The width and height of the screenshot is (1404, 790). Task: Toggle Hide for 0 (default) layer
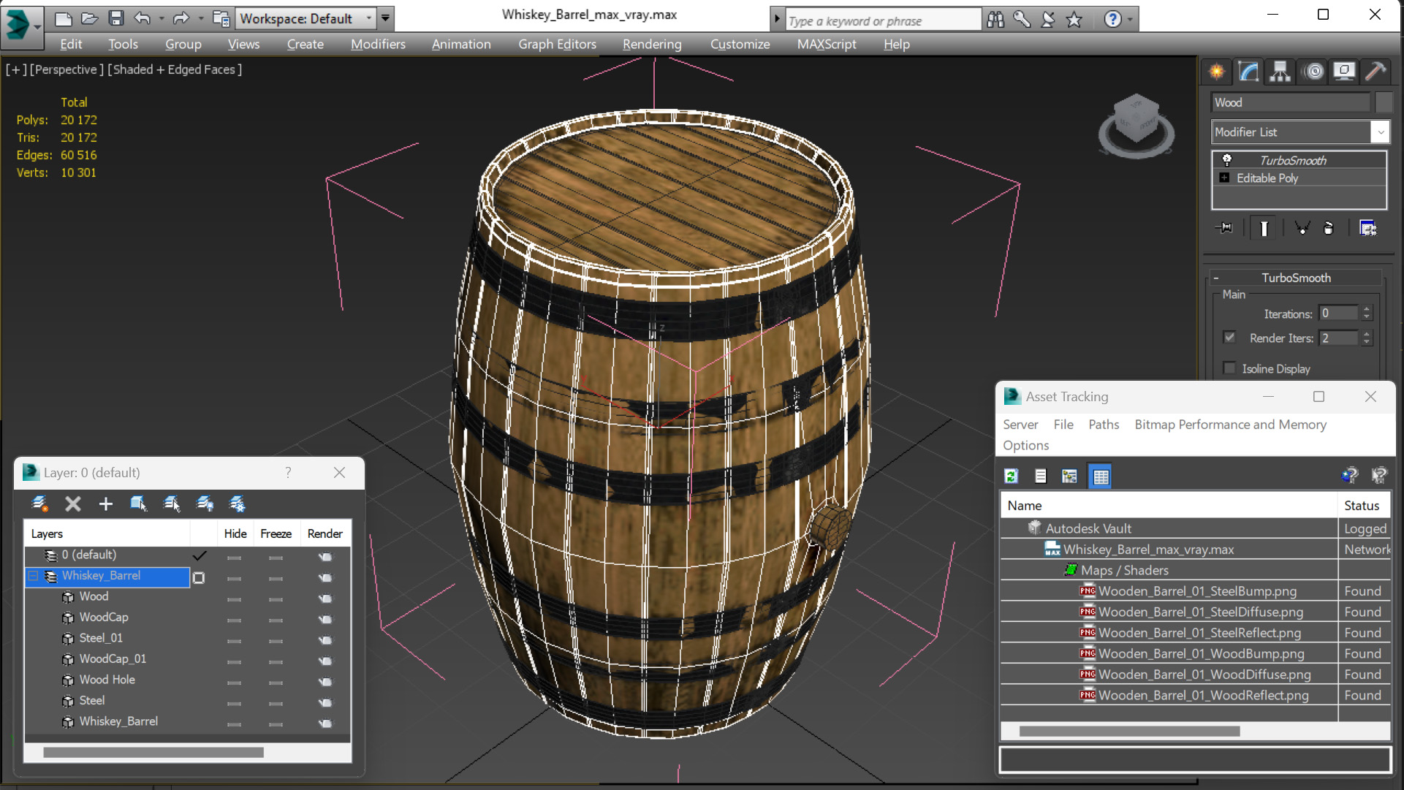pos(234,558)
